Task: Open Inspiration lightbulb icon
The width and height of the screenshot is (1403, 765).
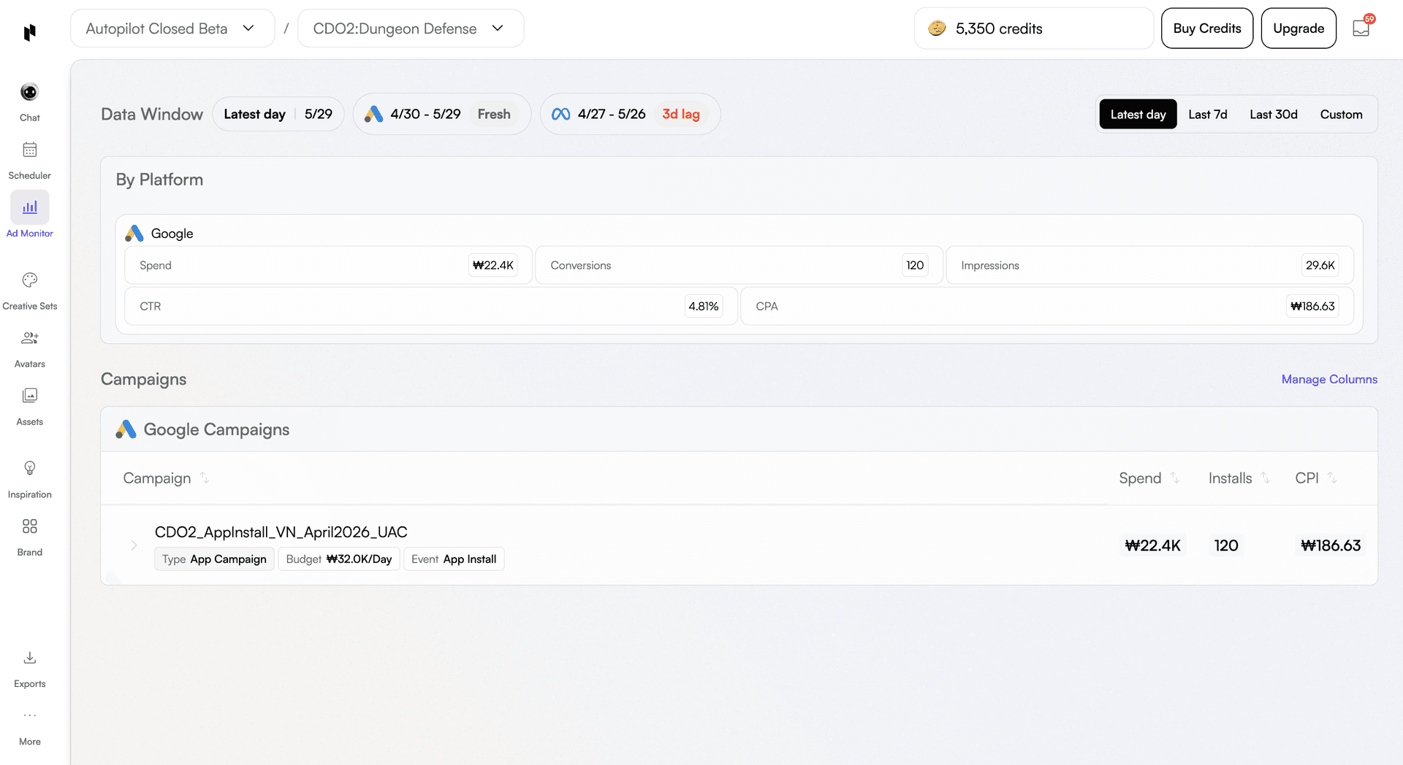Action: pyautogui.click(x=29, y=468)
